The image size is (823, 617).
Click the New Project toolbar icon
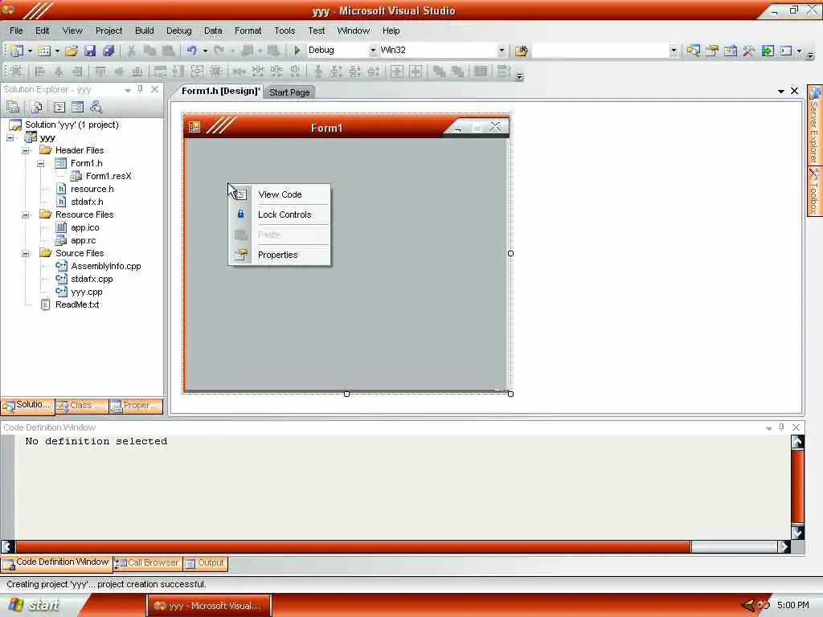17,51
